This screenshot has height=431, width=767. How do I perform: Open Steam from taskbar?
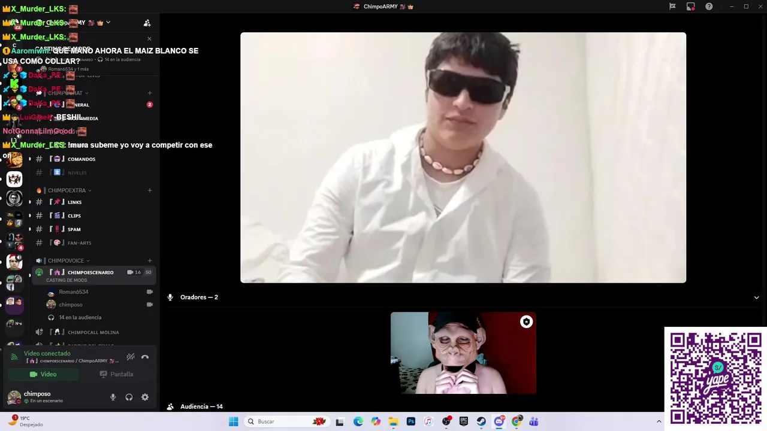coord(481,422)
